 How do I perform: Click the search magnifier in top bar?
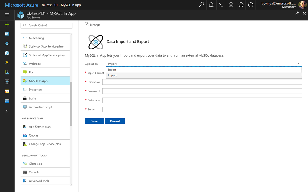[x=202, y=5]
